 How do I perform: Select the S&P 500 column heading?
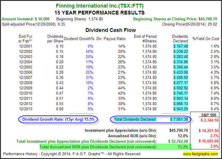[x=209, y=115]
